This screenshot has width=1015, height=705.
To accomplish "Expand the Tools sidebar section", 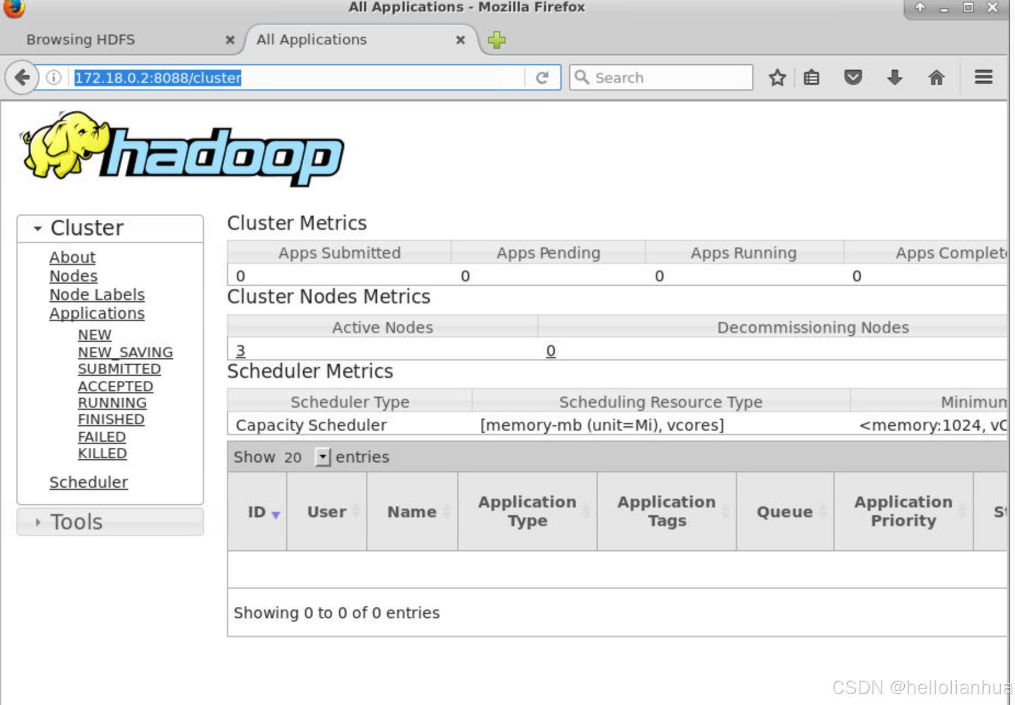I will (x=110, y=522).
